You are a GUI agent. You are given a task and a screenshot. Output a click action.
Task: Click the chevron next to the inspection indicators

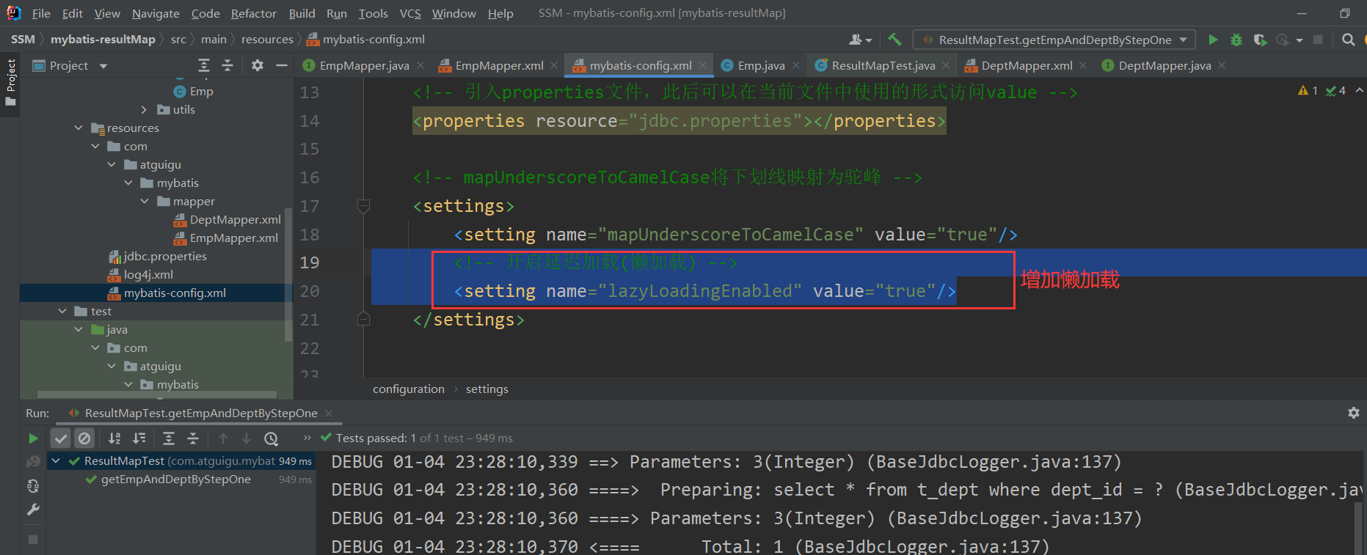pyautogui.click(x=1359, y=90)
